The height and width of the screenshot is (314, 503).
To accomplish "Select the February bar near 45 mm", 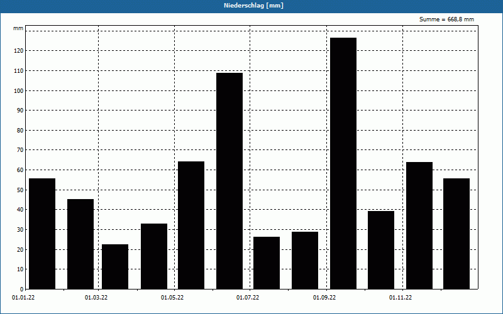I will pos(80,244).
